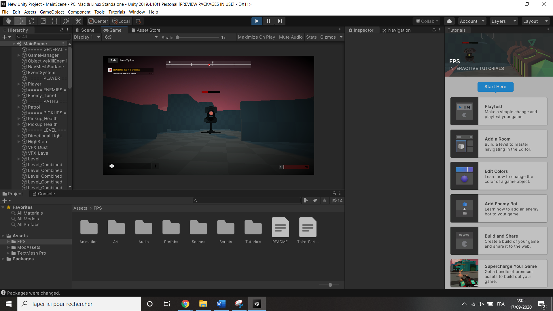Viewport: 553px width, 311px height.
Task: Expand the Enemy_Turret object
Action: click(19, 96)
